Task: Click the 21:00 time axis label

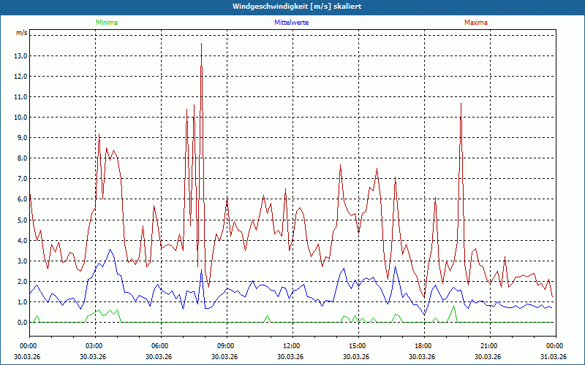Action: [490, 346]
